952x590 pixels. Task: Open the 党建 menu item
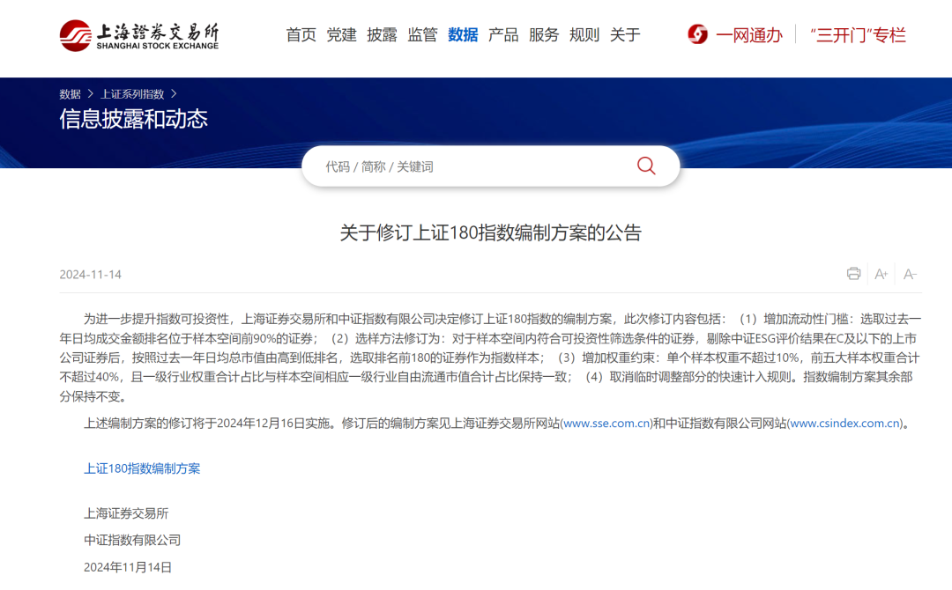pos(341,34)
